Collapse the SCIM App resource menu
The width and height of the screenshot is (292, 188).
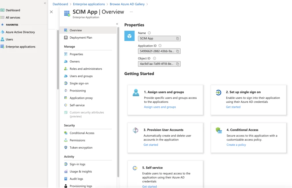(117, 24)
